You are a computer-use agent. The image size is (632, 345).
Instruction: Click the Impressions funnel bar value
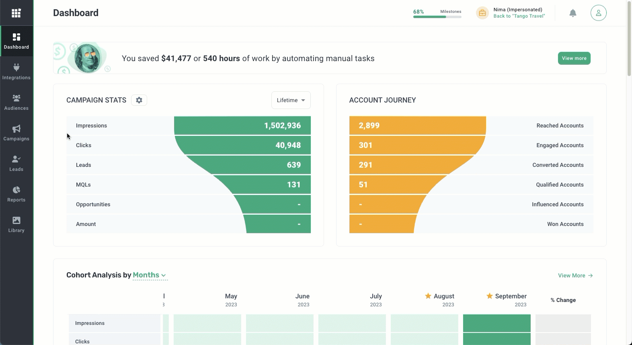coord(282,125)
